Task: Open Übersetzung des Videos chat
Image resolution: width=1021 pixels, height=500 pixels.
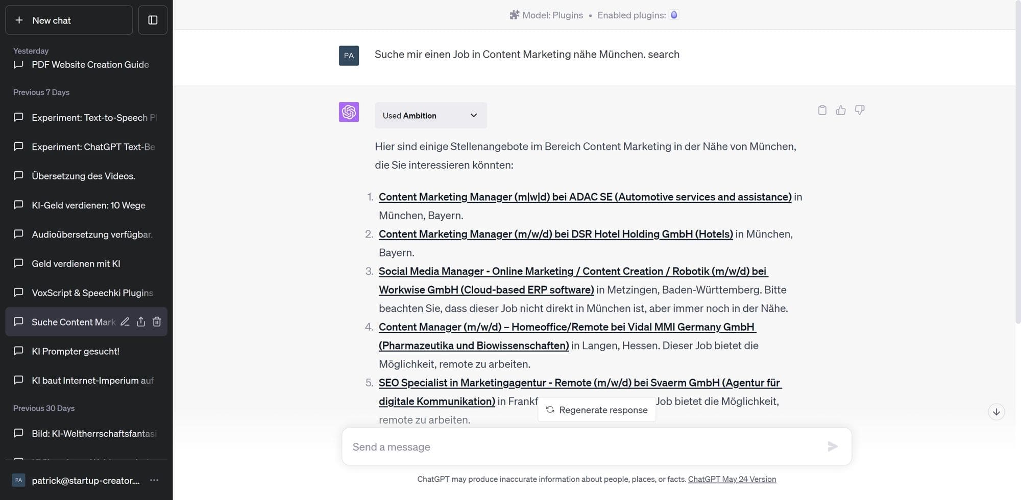Action: tap(86, 176)
